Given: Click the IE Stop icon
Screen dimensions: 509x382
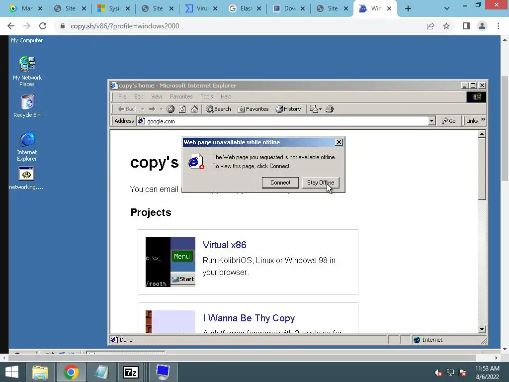Looking at the screenshot, I should click(170, 109).
